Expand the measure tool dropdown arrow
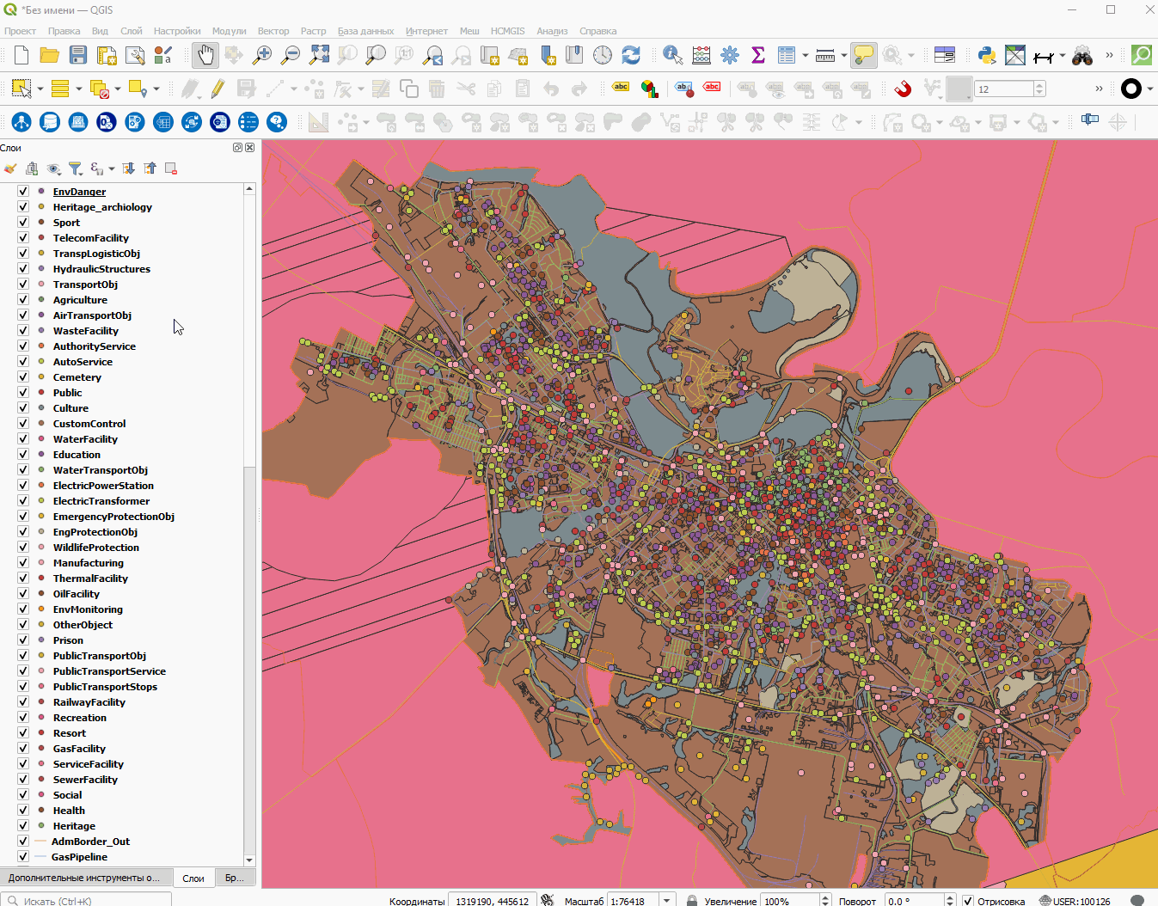Screen dimensions: 1158x906 pyautogui.click(x=843, y=56)
